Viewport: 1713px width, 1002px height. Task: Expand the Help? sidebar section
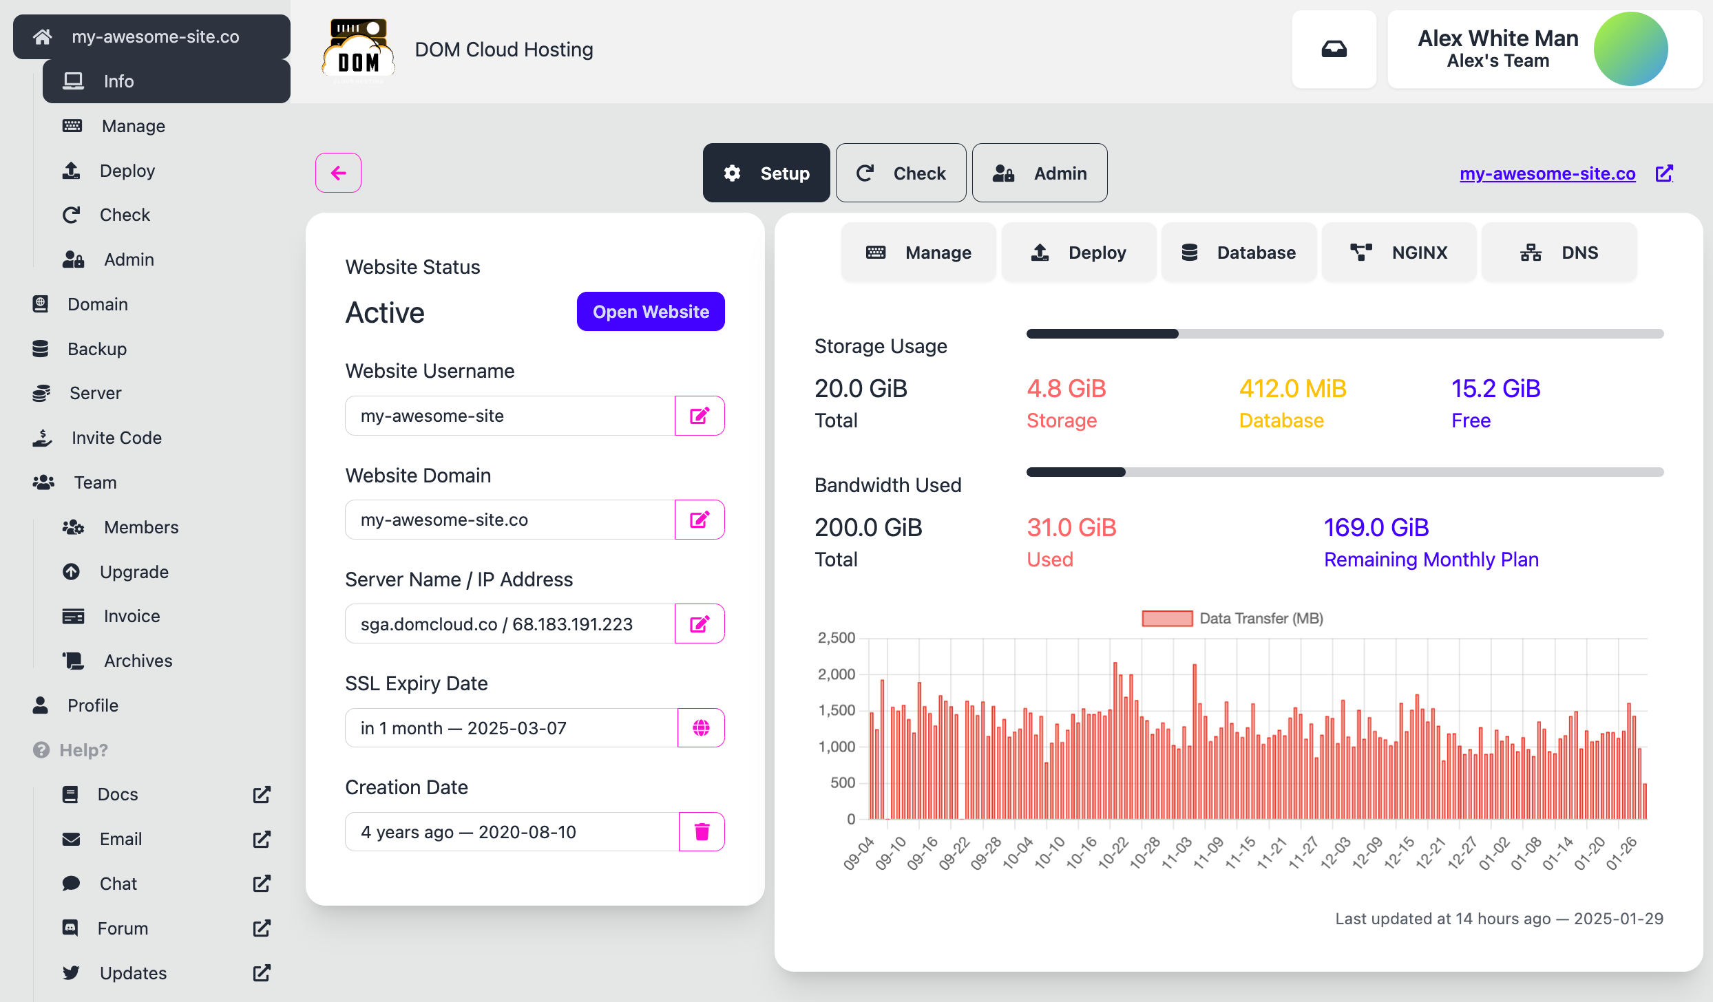[83, 749]
